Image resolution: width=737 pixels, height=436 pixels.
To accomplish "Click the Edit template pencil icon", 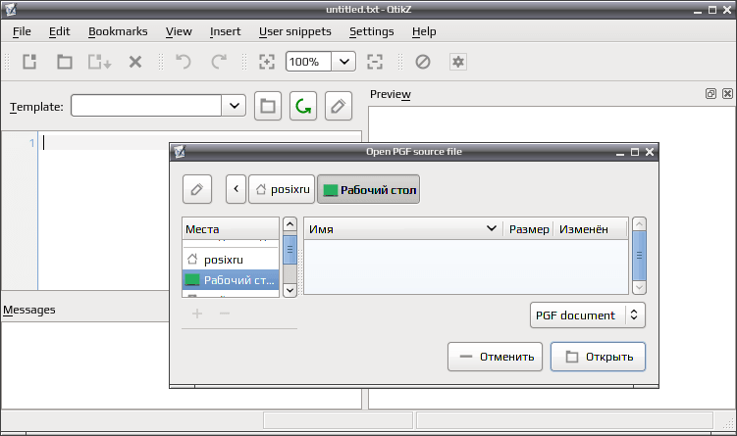I will pyautogui.click(x=339, y=106).
